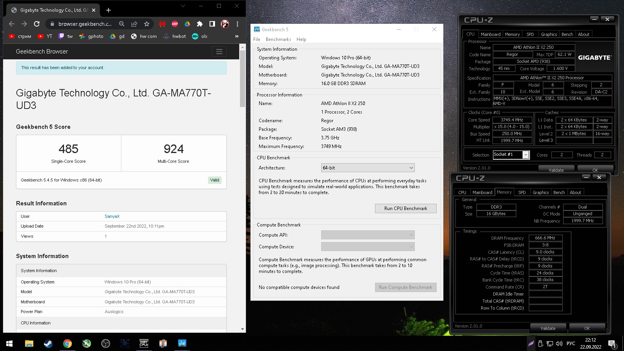624x351 pixels.
Task: Open the tw Twitch bookmark
Action: [66, 36]
